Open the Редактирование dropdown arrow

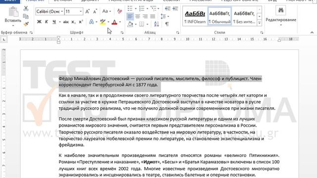pyautogui.click(x=281, y=25)
